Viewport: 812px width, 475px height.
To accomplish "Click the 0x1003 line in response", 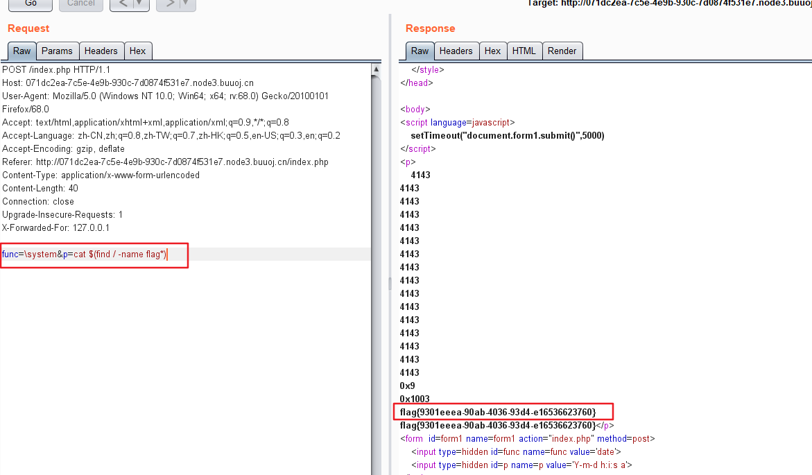I will [414, 399].
